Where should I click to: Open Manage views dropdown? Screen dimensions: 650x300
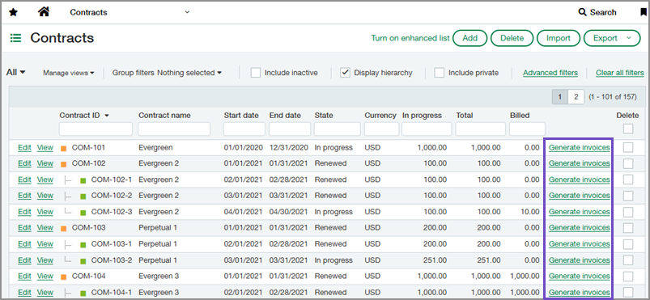coord(68,73)
